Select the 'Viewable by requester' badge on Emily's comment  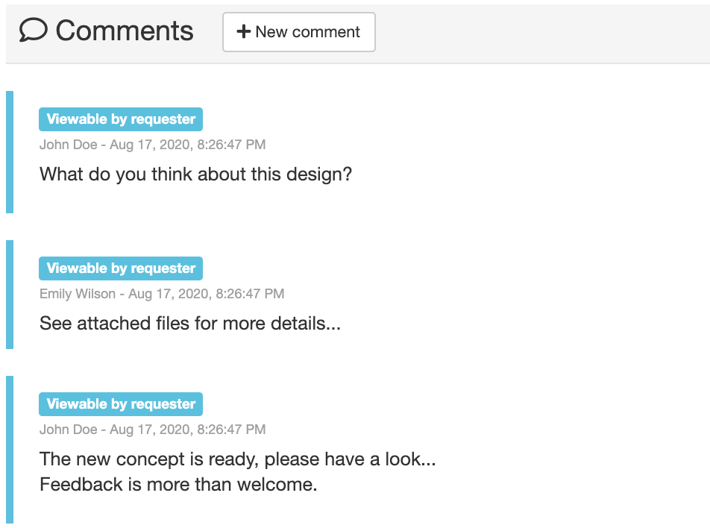pos(120,268)
